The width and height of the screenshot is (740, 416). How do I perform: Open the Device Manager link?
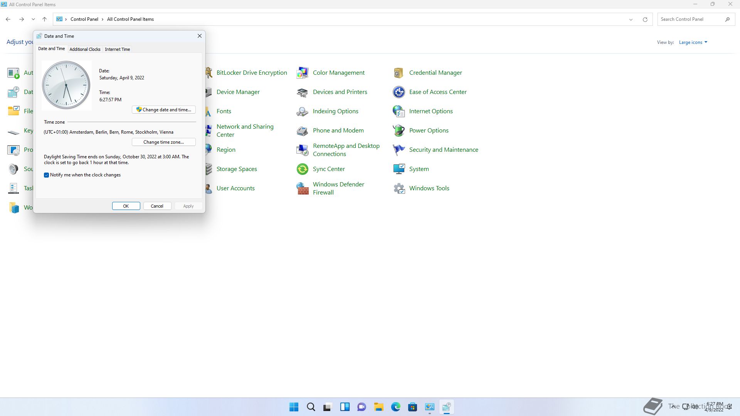pos(238,92)
